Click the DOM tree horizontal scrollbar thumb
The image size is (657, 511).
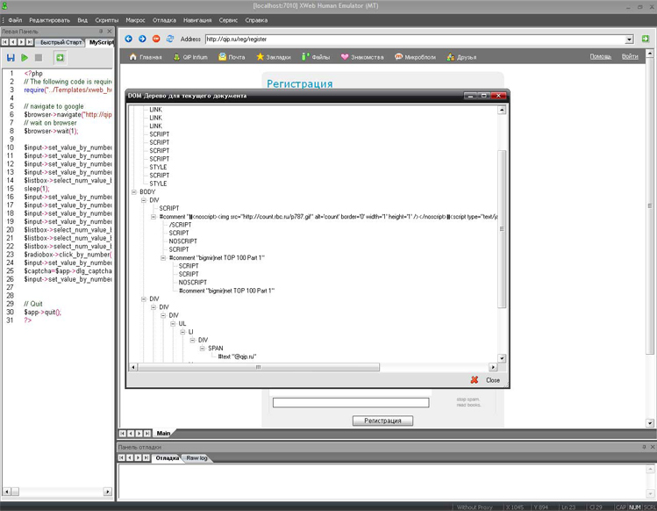[259, 367]
